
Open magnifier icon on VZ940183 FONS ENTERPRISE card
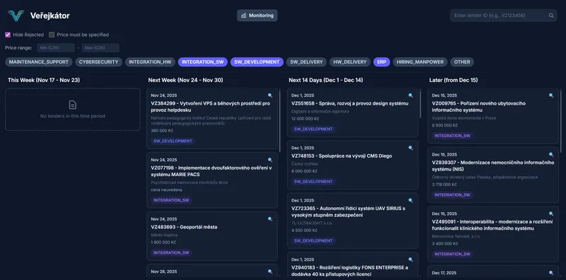tap(410, 259)
